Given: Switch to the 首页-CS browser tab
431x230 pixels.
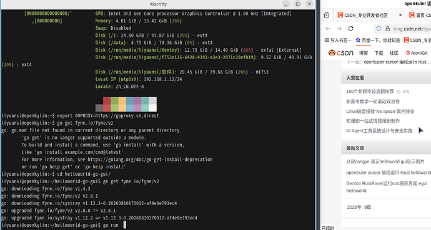Looking at the screenshot, I should click(420, 15).
